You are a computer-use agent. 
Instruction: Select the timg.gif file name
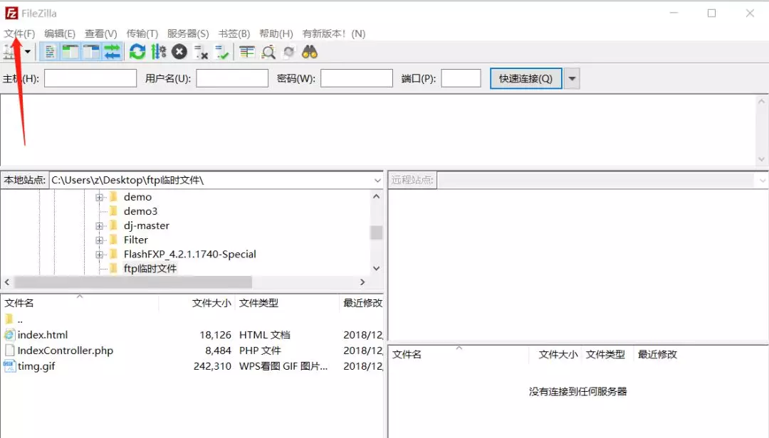pyautogui.click(x=36, y=366)
